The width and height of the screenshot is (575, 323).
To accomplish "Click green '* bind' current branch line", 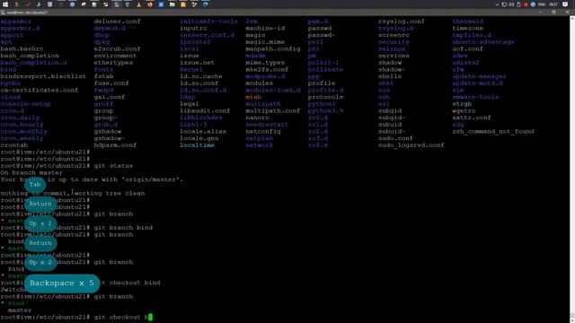I will [x=12, y=303].
